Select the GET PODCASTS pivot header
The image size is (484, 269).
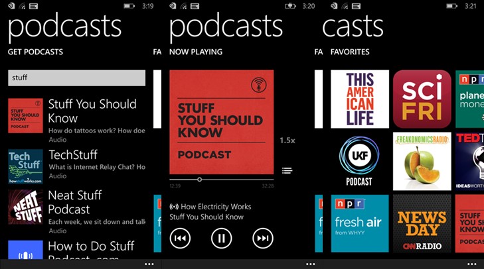tap(35, 52)
